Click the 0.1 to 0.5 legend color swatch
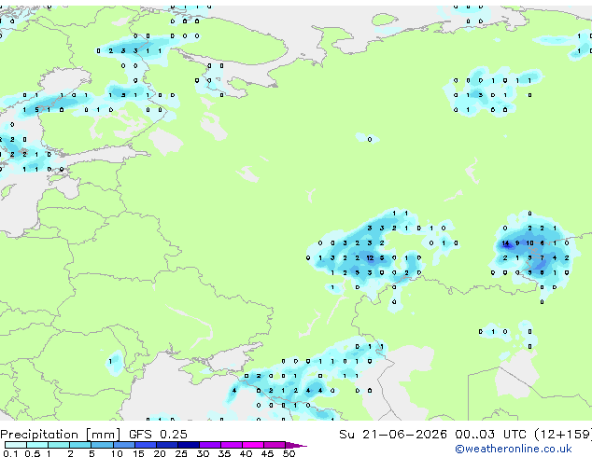Viewport: 592px width, 457px height. pyautogui.click(x=16, y=445)
